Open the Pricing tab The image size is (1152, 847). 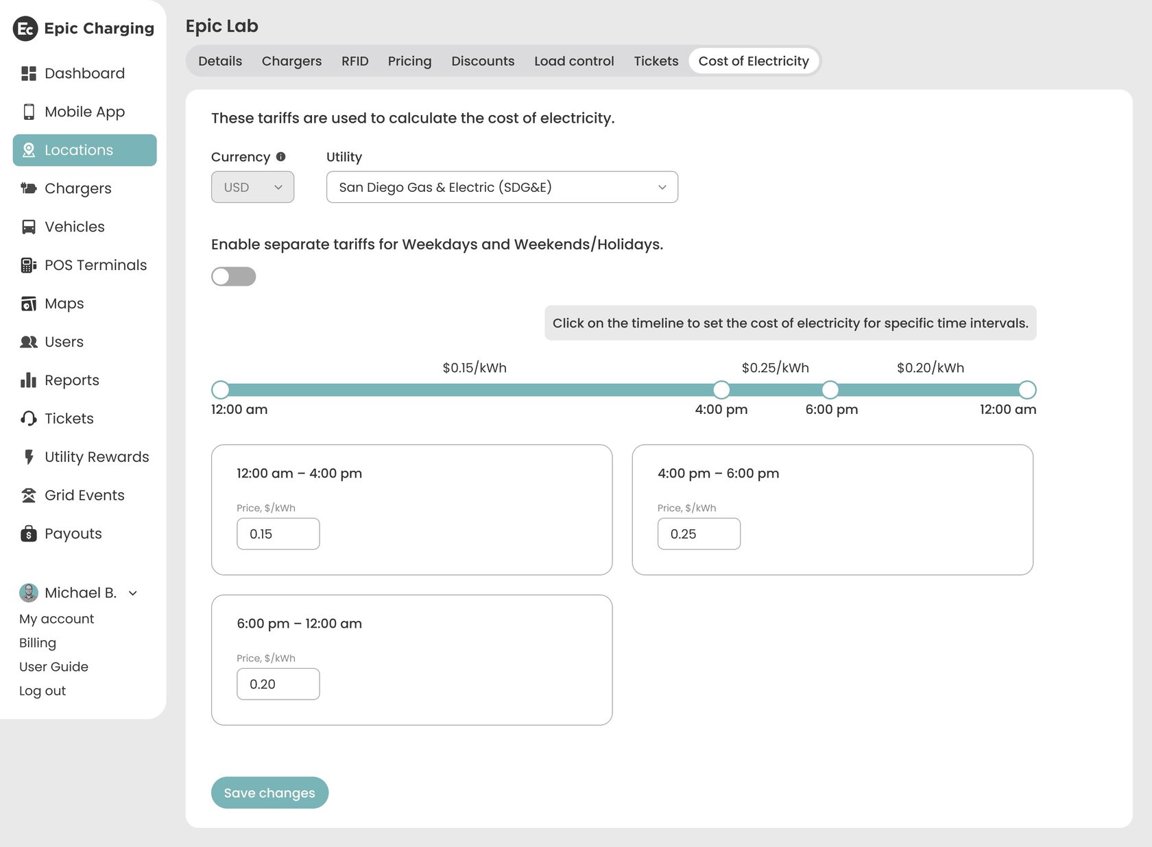point(409,61)
